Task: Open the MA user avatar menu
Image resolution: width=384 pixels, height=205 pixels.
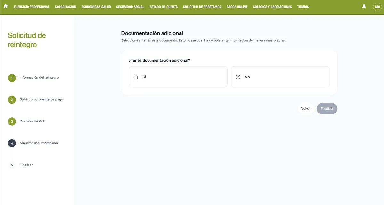Action: tap(377, 7)
